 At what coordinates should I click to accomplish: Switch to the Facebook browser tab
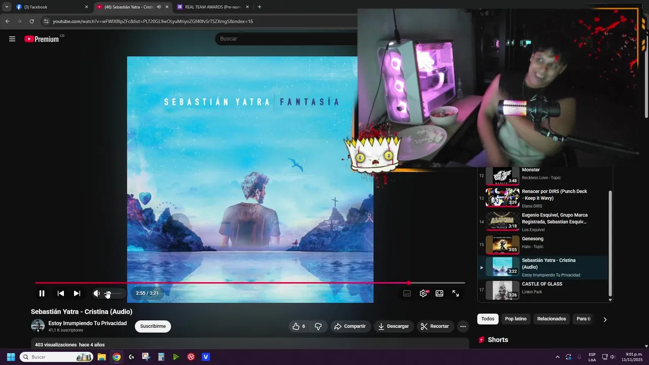tap(50, 7)
